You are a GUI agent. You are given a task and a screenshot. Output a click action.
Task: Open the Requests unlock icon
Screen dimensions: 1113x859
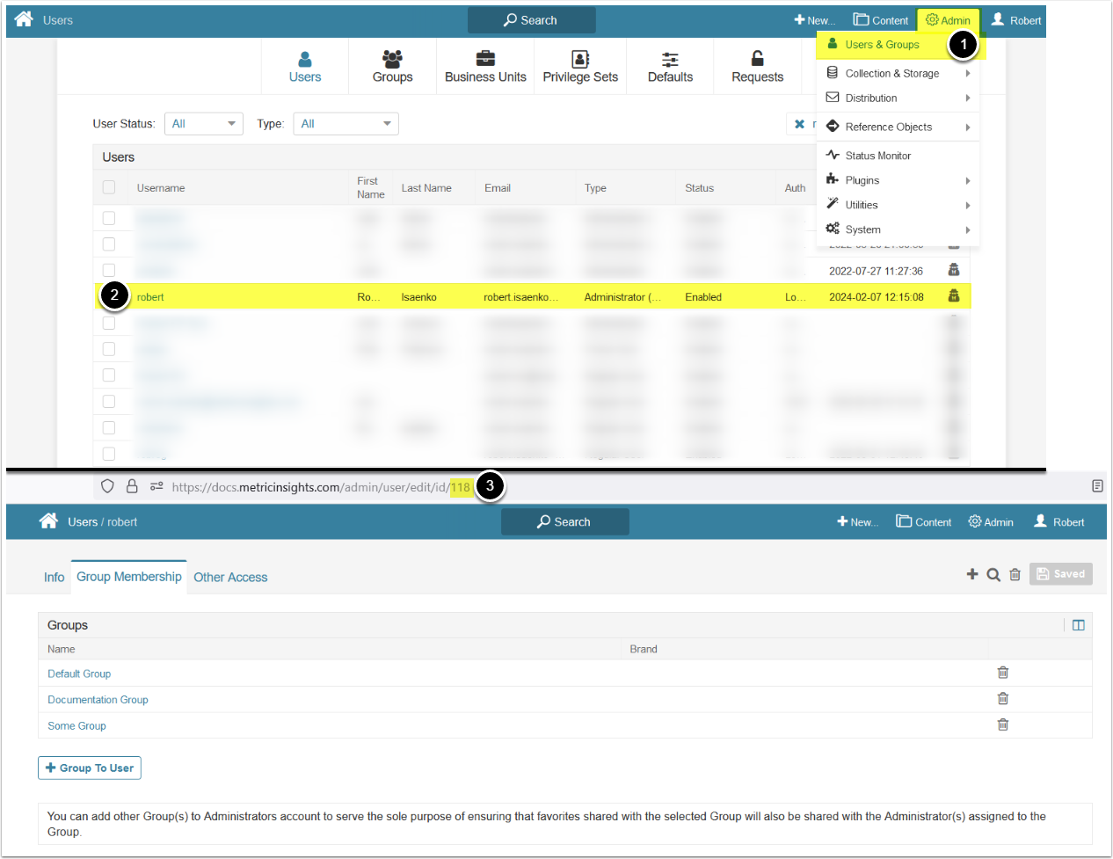coord(757,59)
